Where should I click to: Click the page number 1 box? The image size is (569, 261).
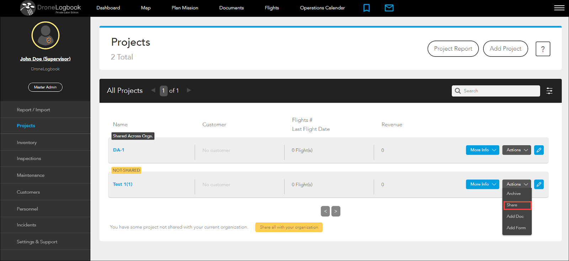(164, 91)
